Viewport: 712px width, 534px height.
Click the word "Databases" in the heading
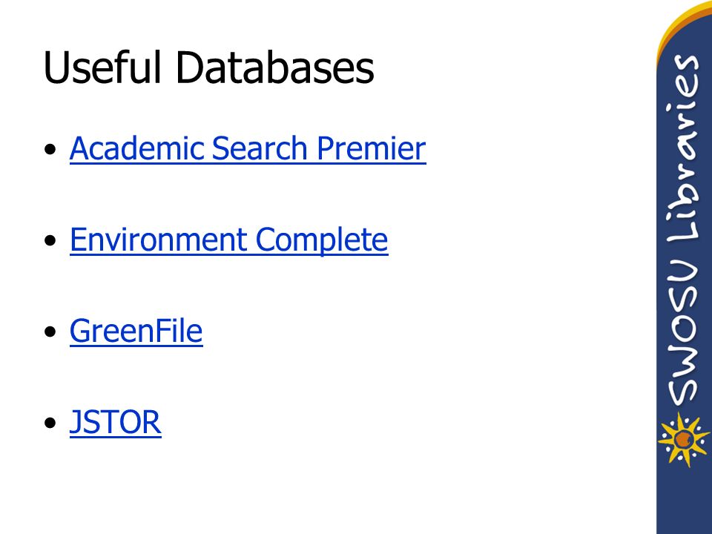tap(274, 67)
